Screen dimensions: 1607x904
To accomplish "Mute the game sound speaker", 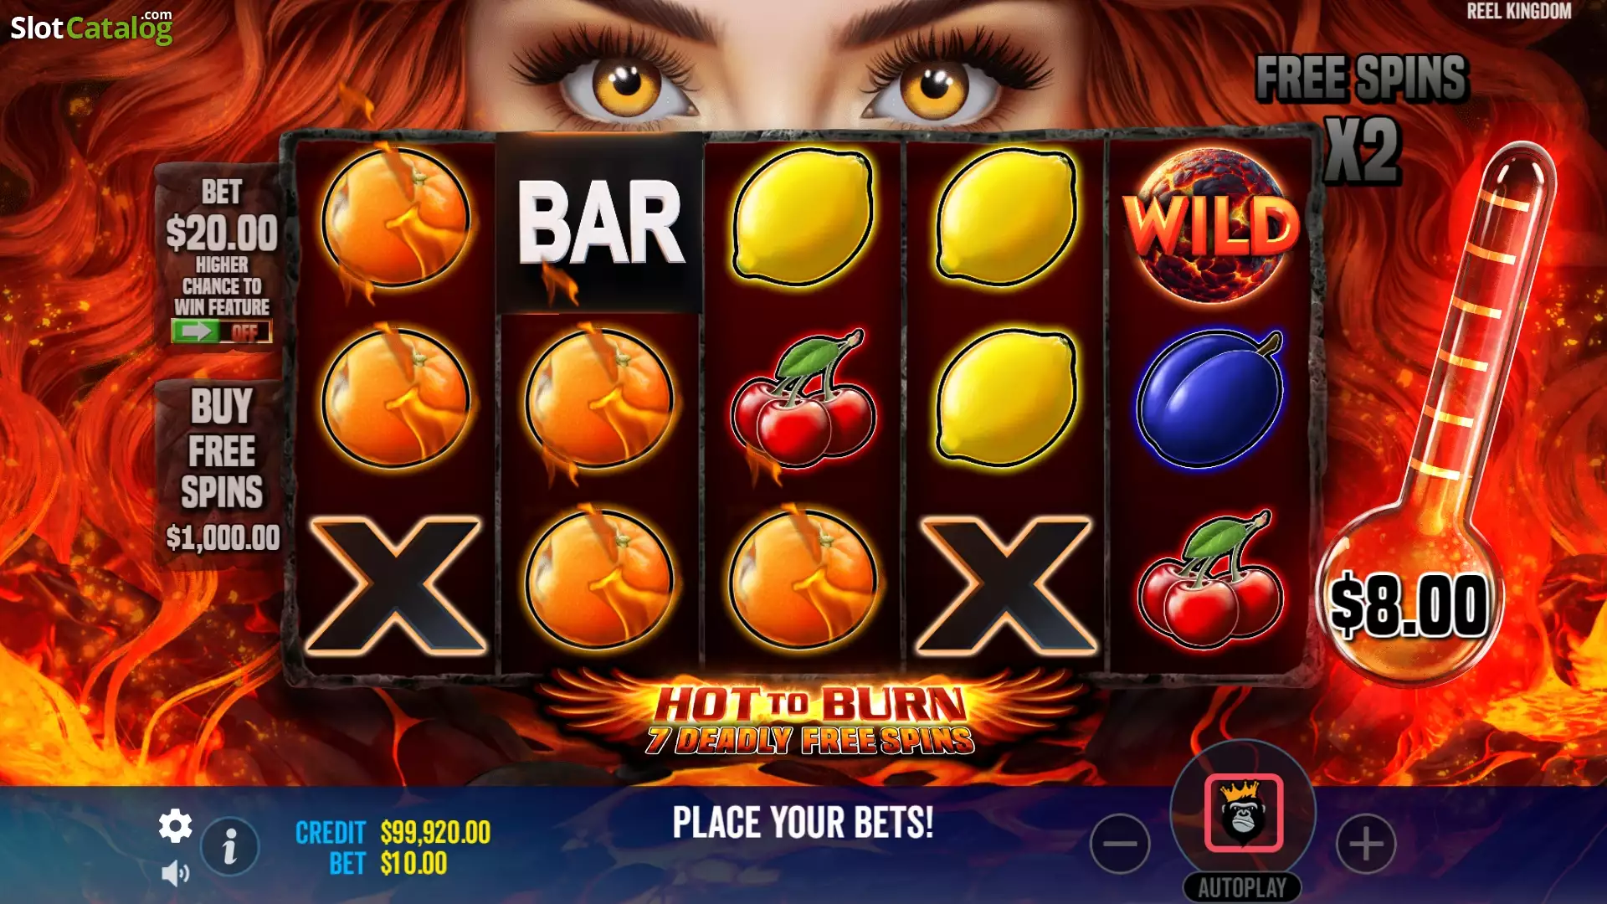I will point(175,873).
